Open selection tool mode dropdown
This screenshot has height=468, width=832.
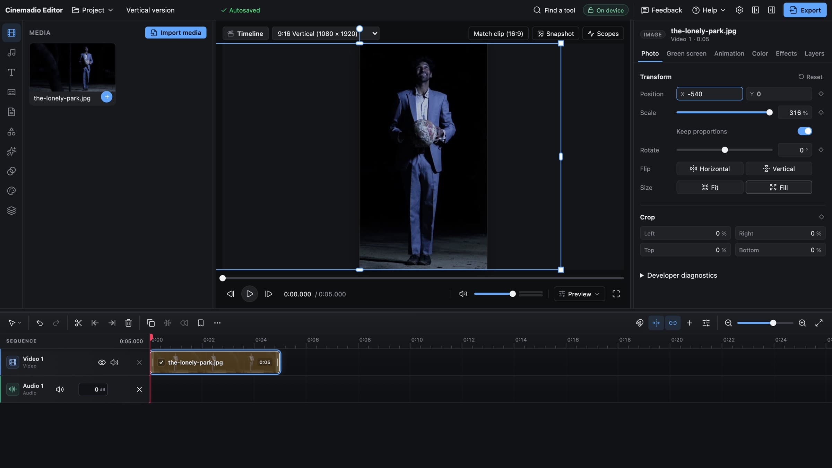pos(15,323)
